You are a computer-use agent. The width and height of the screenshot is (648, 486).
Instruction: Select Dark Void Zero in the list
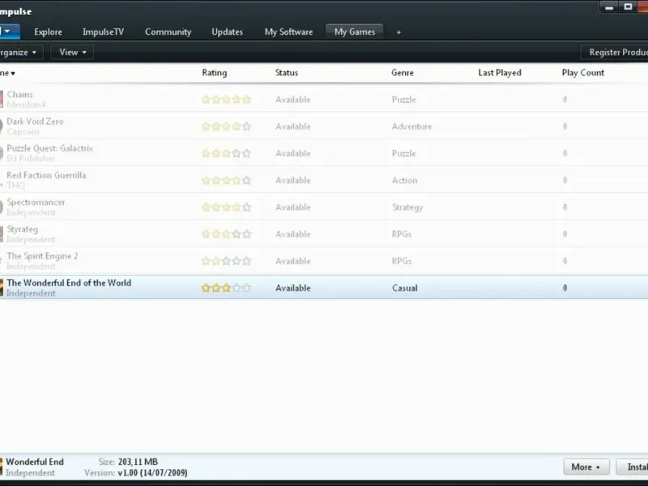(324, 126)
